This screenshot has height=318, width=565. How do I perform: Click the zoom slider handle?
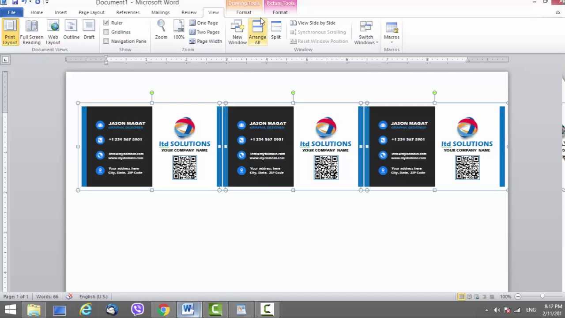[542, 297]
